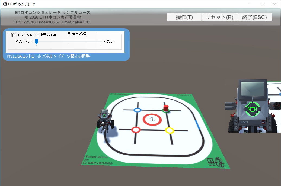Click the Unity logo icon in the title bar
Viewport: 281px width, 186px height.
pos(5,4)
